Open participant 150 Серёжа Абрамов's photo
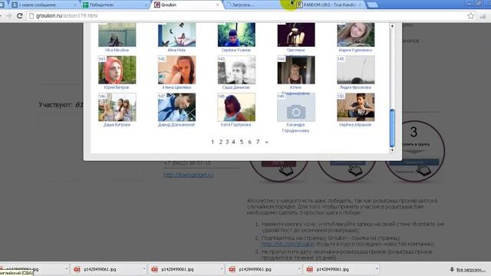The image size is (491, 276). coord(356,107)
